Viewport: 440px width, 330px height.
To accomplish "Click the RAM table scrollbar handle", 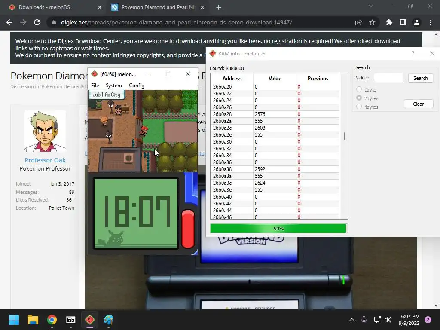I will coord(344,136).
